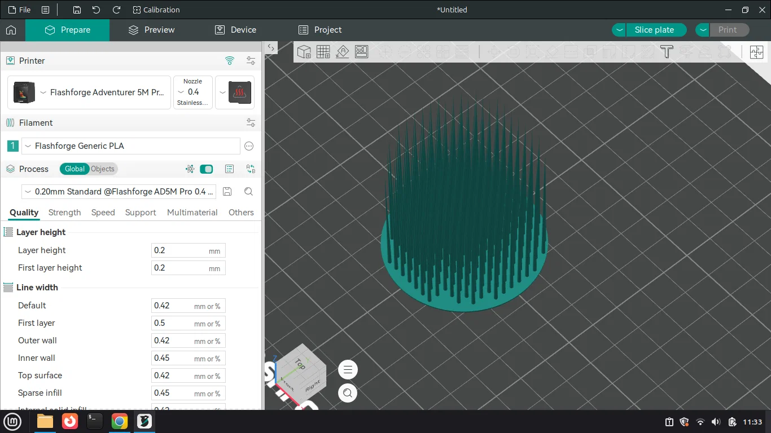The image size is (771, 433).
Task: Open the Calibration menu
Action: [x=156, y=10]
